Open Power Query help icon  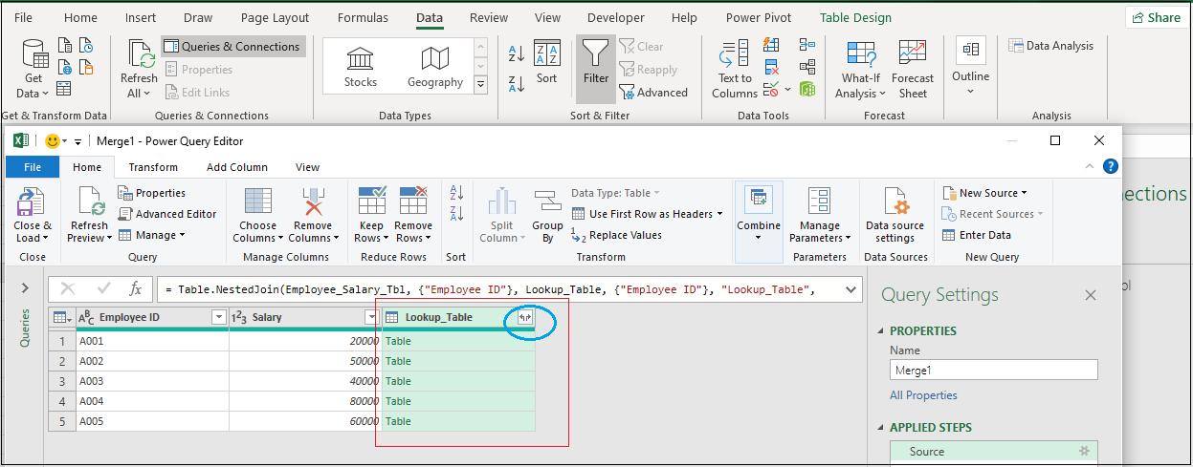tap(1110, 166)
